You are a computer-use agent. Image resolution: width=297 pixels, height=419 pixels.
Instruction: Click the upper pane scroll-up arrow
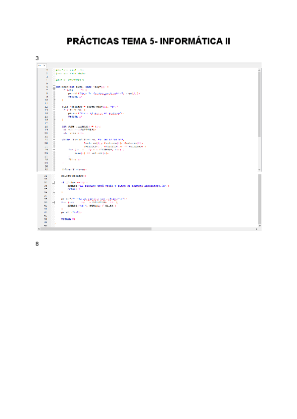[259, 70]
